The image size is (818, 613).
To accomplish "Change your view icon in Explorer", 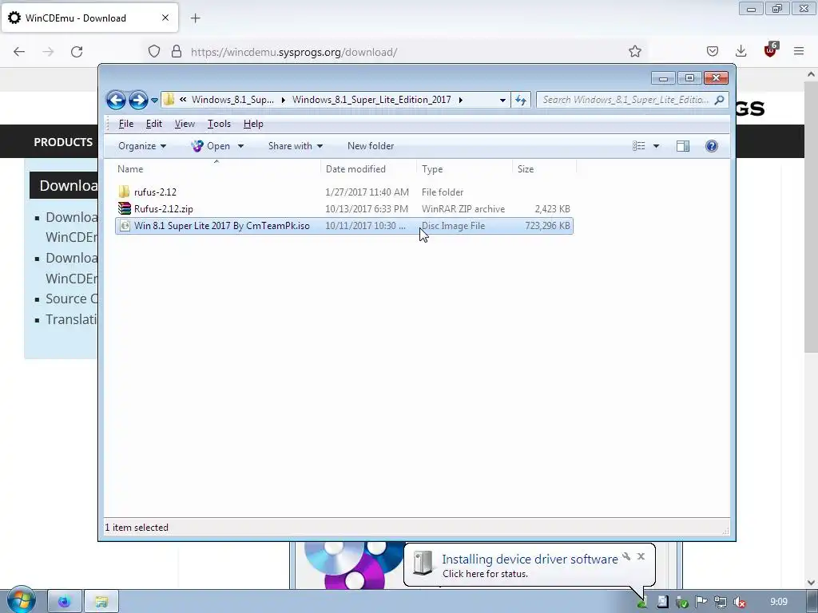I will 638,146.
